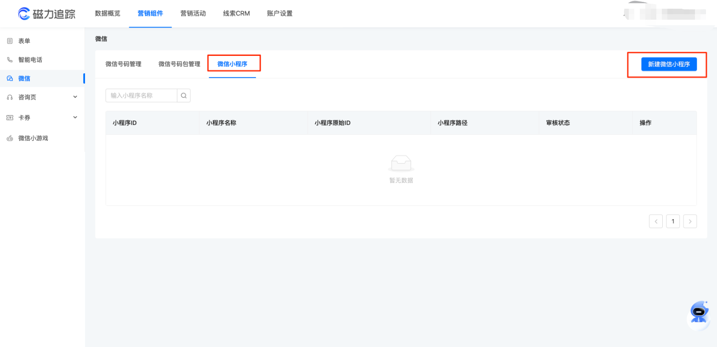This screenshot has height=347, width=717.
Task: Select 智能电话 from the sidebar
Action: pos(30,59)
